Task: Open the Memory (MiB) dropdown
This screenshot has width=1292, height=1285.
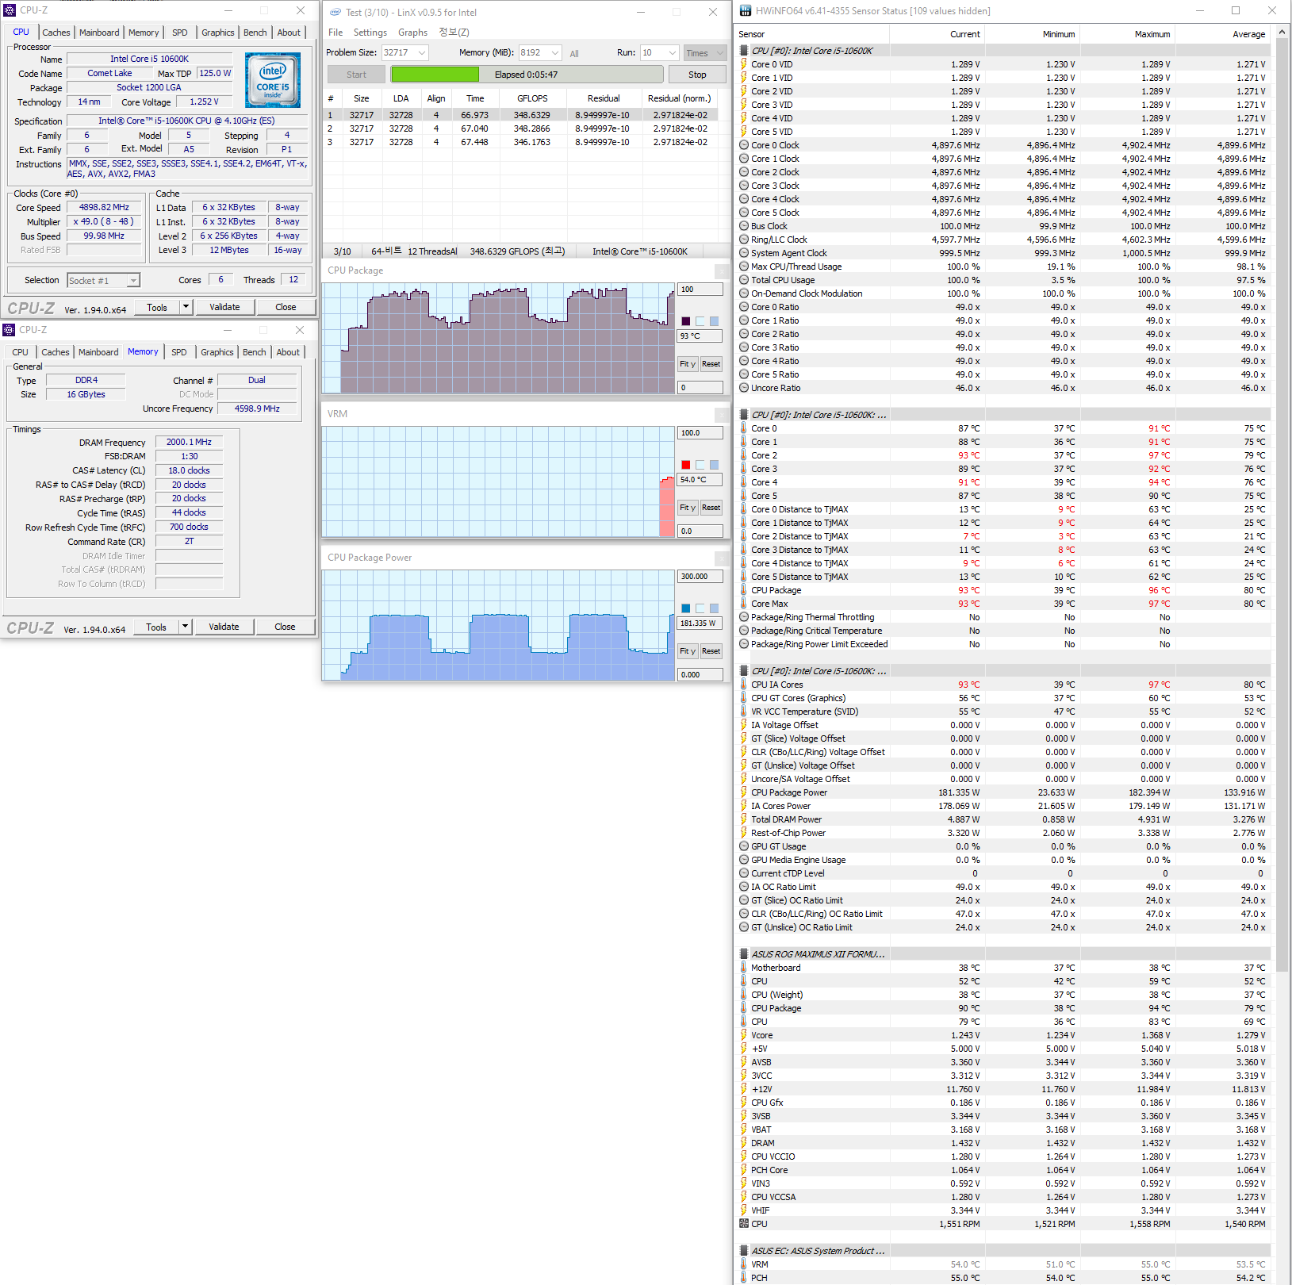Action: click(554, 53)
